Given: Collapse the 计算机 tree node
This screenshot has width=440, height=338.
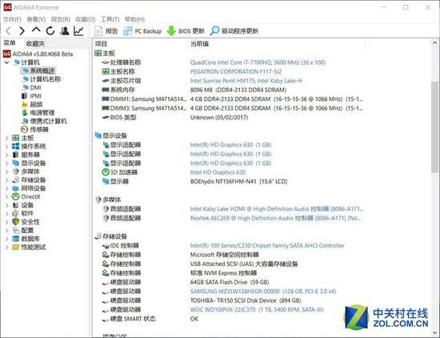Looking at the screenshot, I should (x=6, y=62).
